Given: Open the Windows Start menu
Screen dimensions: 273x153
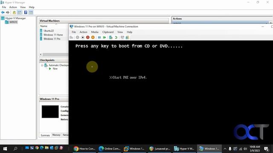Looking at the screenshot, I should [5, 149].
